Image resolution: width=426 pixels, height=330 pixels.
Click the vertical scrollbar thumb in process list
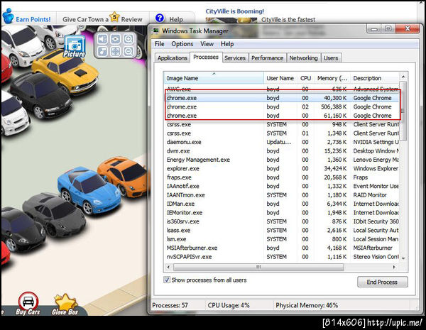click(403, 111)
